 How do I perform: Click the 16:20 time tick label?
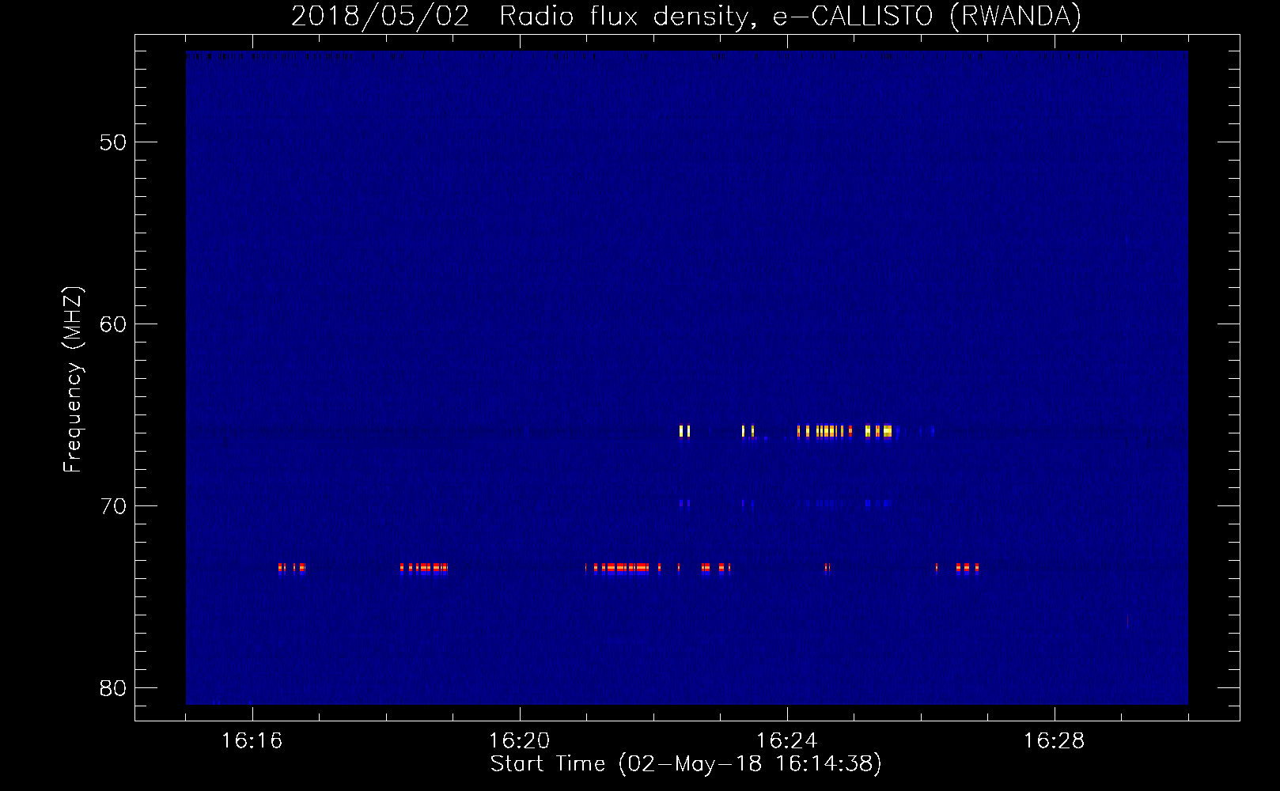[x=519, y=740]
